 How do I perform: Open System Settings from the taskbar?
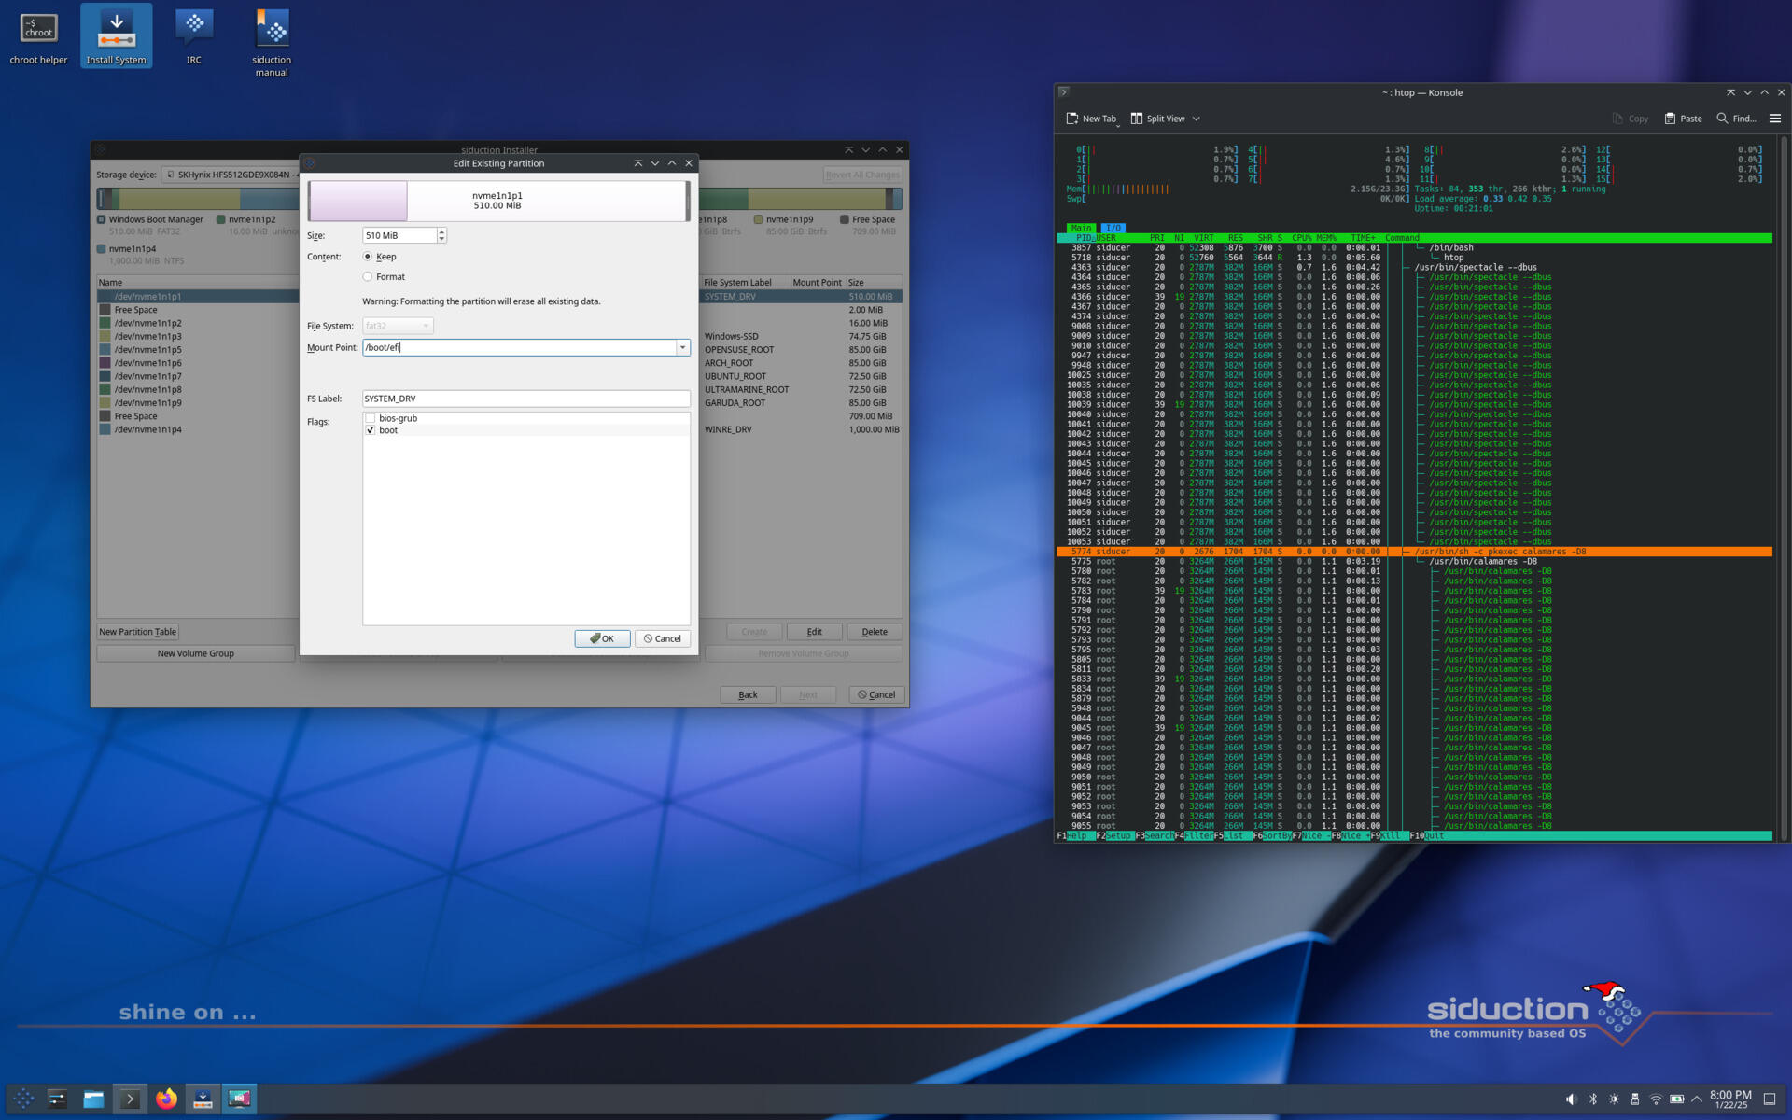[58, 1099]
